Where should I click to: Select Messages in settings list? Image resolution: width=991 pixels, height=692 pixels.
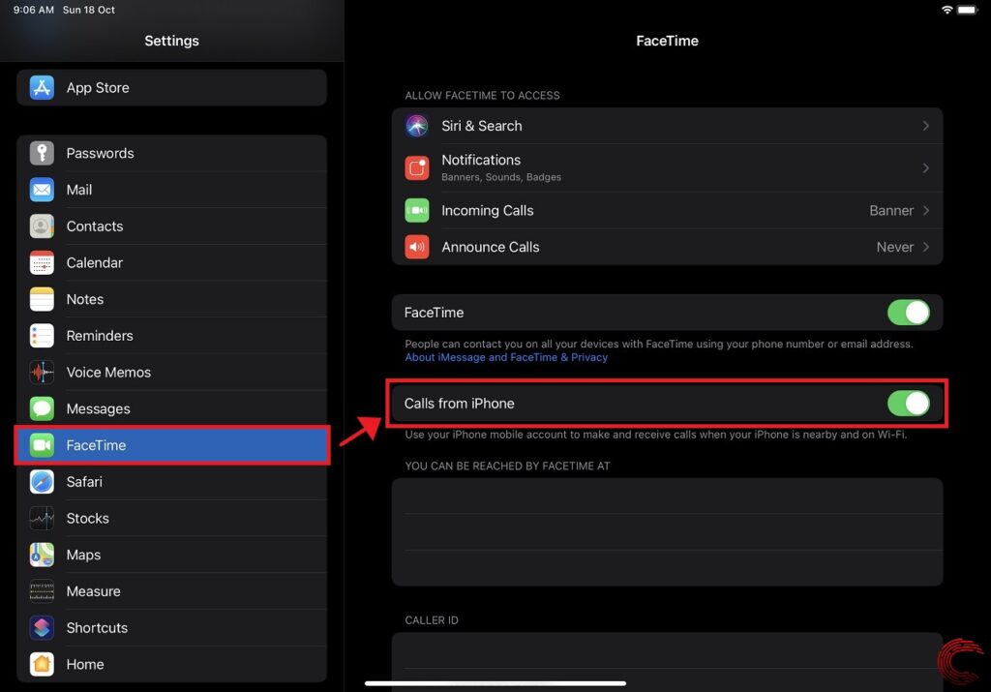coord(172,408)
